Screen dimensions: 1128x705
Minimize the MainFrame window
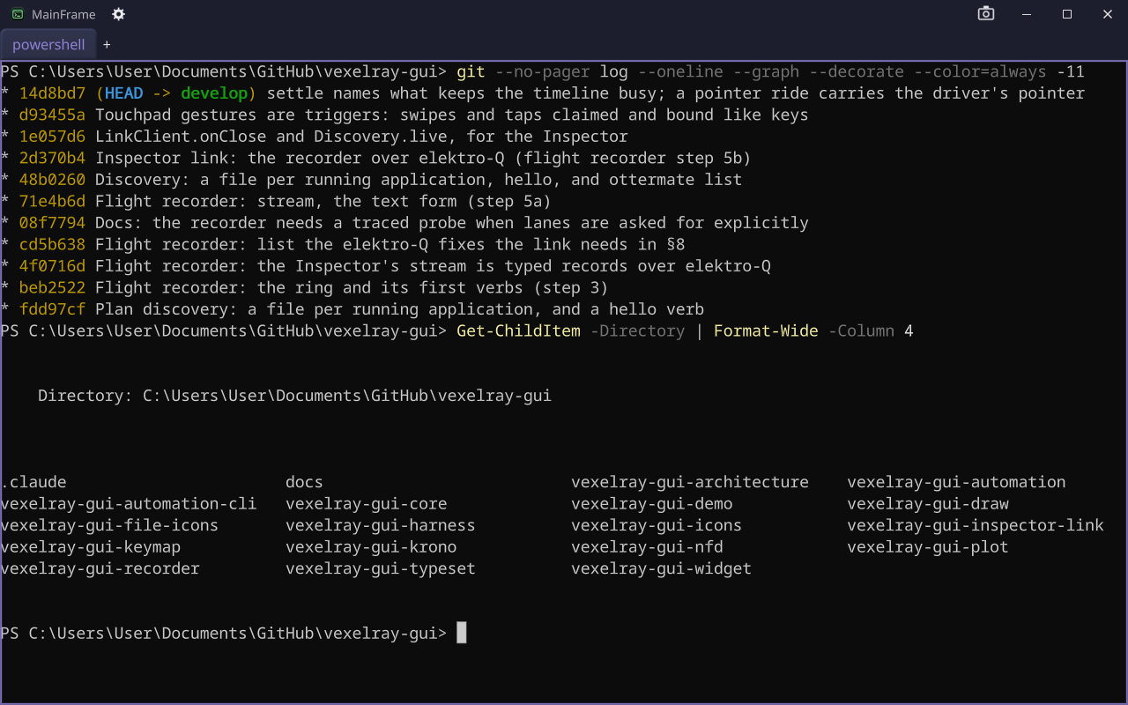pyautogui.click(x=1027, y=14)
